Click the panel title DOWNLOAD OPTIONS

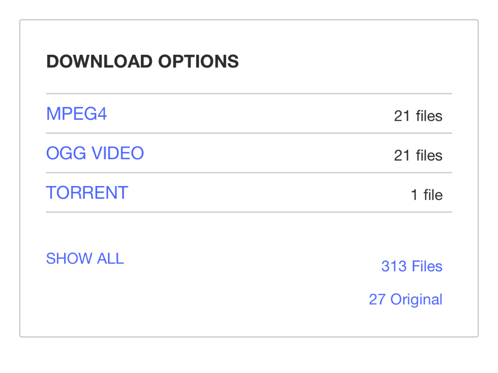tap(142, 62)
